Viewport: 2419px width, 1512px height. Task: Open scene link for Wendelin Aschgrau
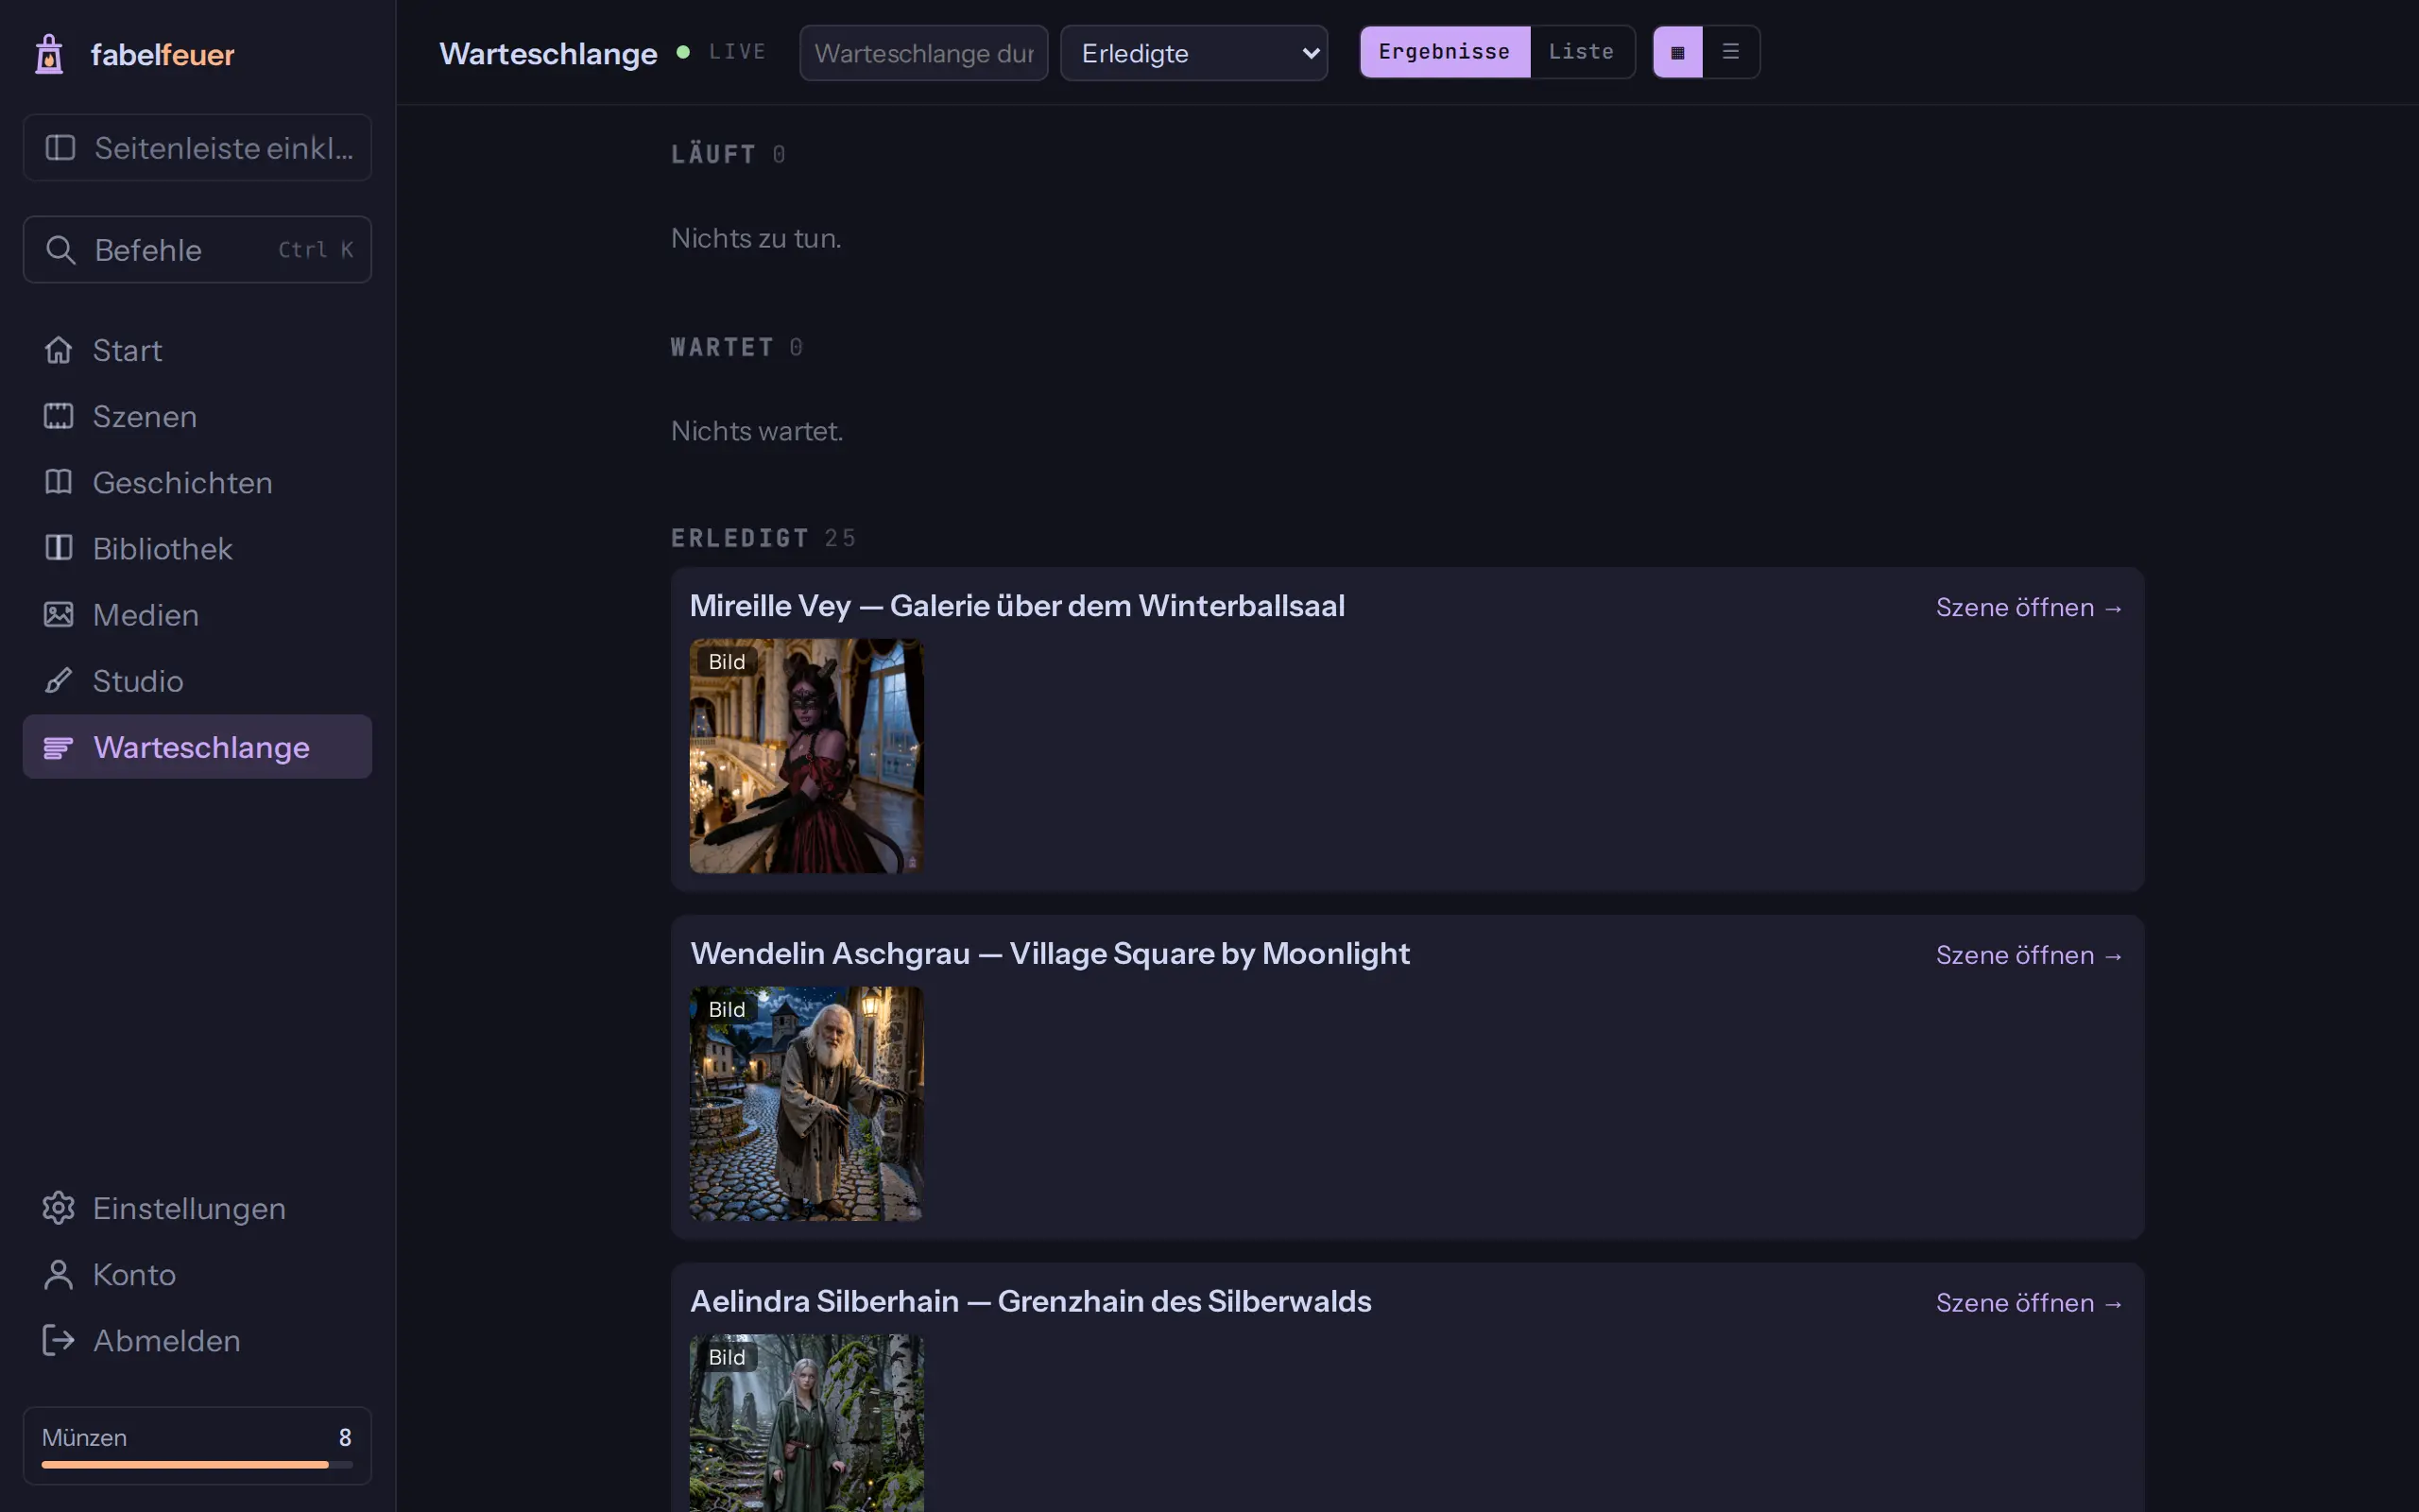click(x=2029, y=955)
